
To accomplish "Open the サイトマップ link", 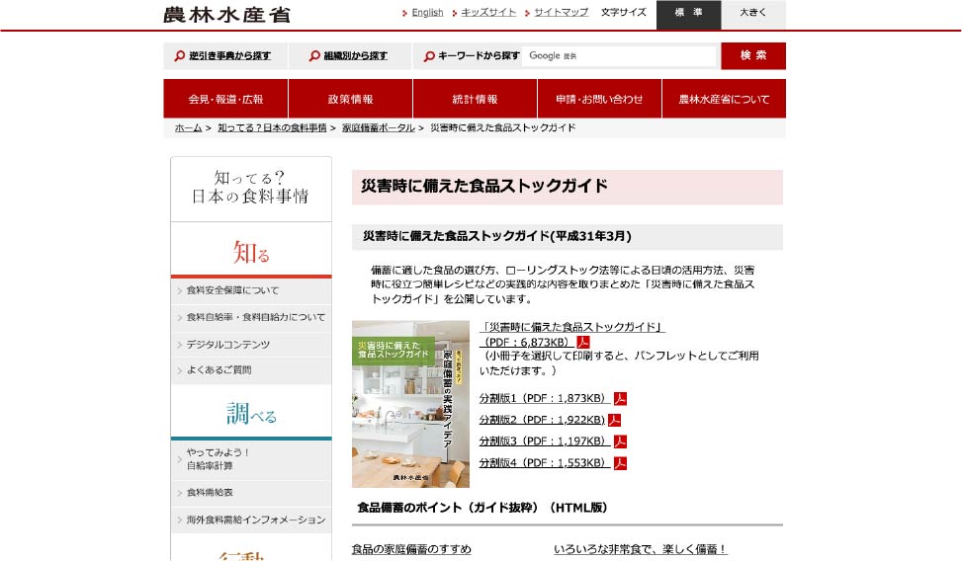I will 561,12.
